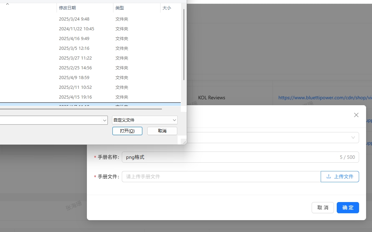Select the folder modified 2025/2/25 14:56
Screen dimensions: 372x232
click(90, 68)
